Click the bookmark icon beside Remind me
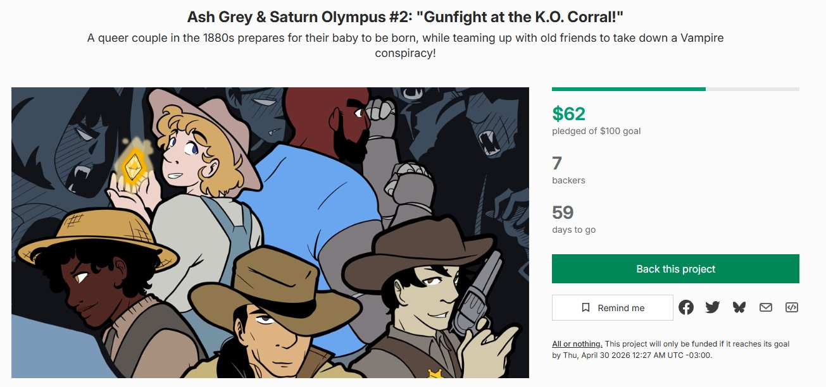826x387 pixels. point(586,308)
